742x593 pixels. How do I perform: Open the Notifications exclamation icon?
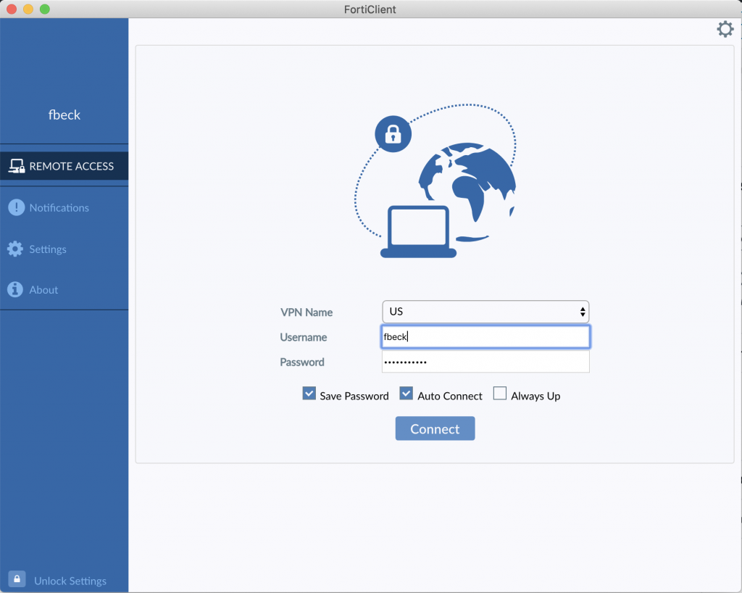tap(16, 207)
